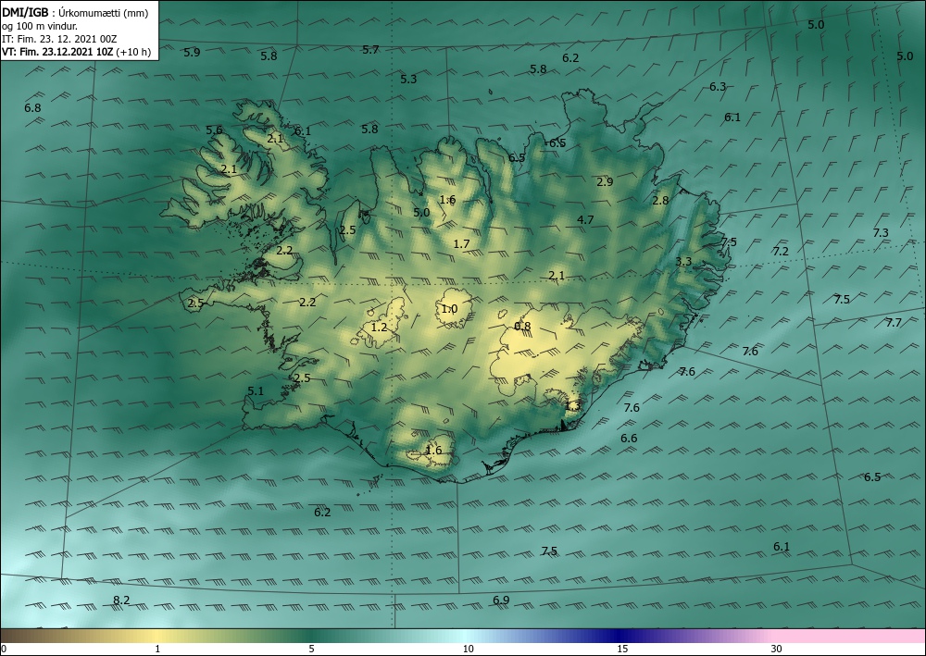Select the 7.7 value in the eastern ocean
This screenshot has width=926, height=656.
pyautogui.click(x=894, y=323)
